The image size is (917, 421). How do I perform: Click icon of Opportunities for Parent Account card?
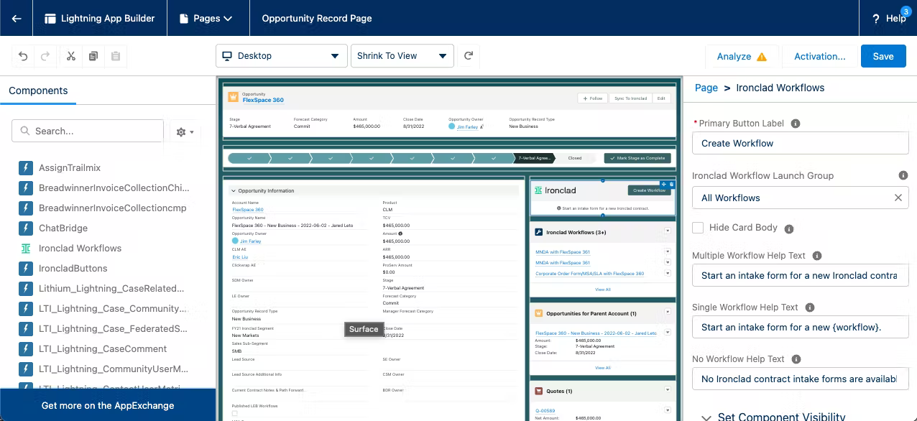(x=539, y=313)
